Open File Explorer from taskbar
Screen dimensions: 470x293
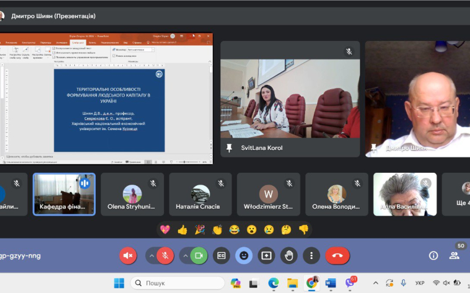[x=292, y=283]
